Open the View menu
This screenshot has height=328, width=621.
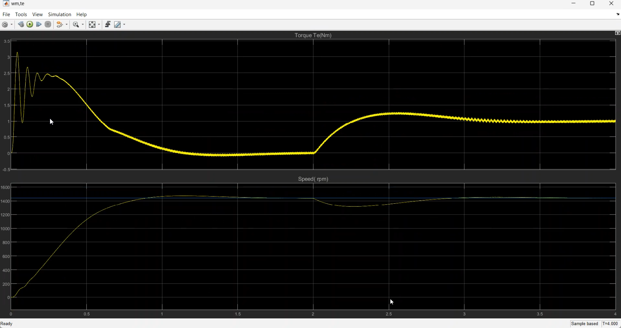point(37,14)
